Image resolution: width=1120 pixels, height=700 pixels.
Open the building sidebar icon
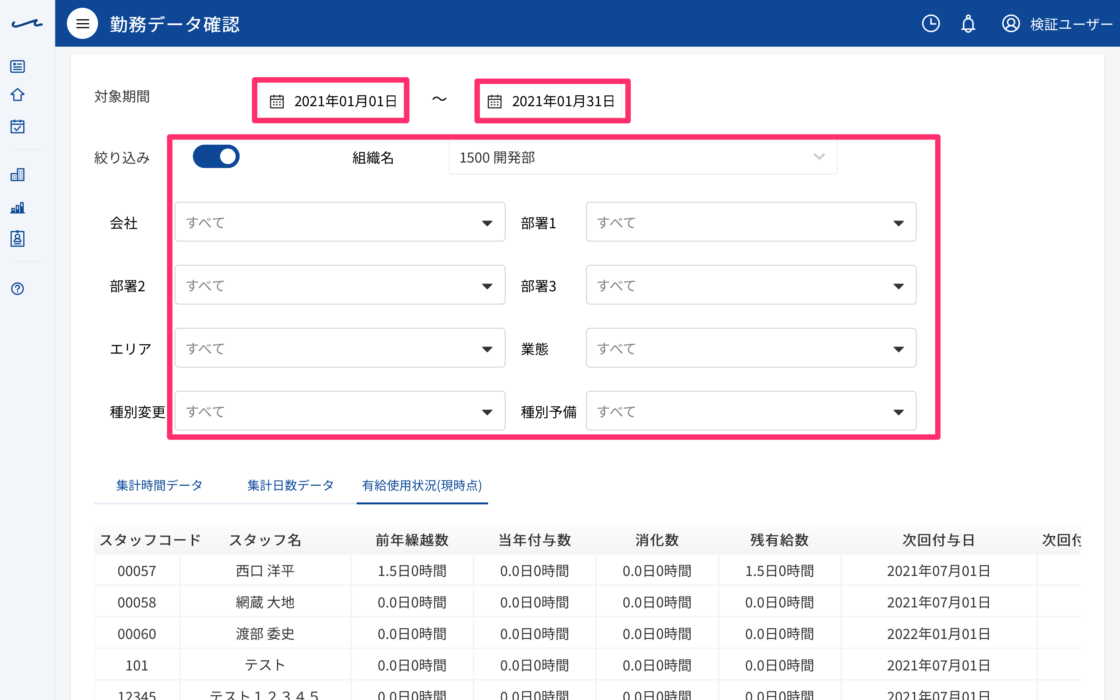coord(17,175)
